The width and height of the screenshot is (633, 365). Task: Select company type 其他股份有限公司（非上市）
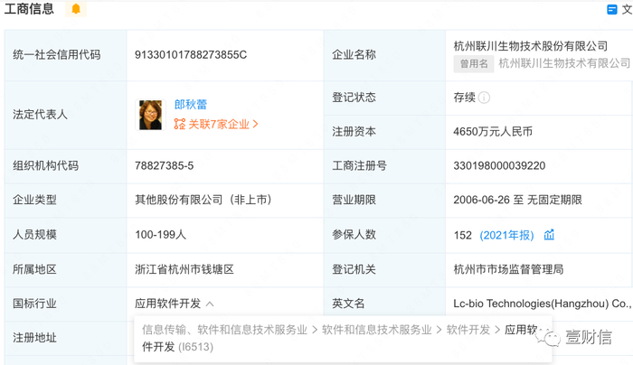point(203,200)
